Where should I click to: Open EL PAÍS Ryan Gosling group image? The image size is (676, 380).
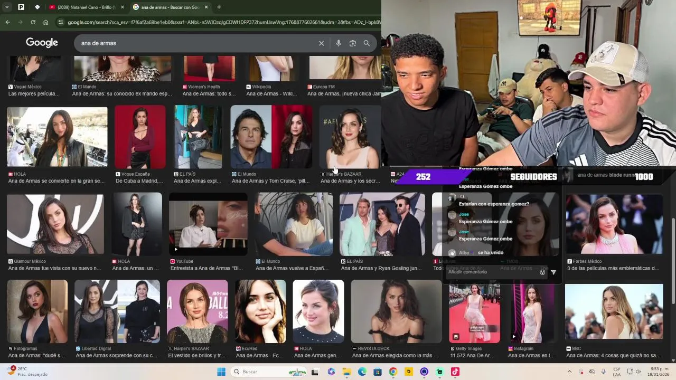point(382,224)
